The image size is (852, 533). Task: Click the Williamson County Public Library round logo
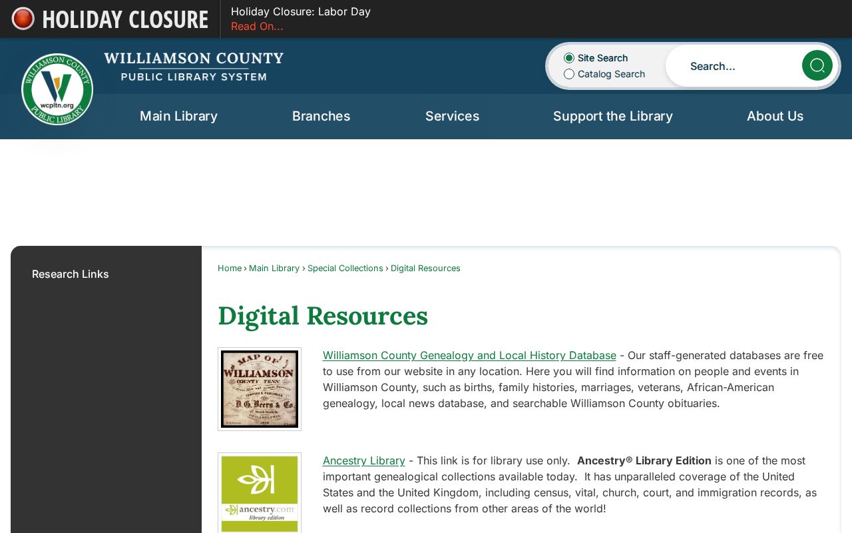pos(57,89)
